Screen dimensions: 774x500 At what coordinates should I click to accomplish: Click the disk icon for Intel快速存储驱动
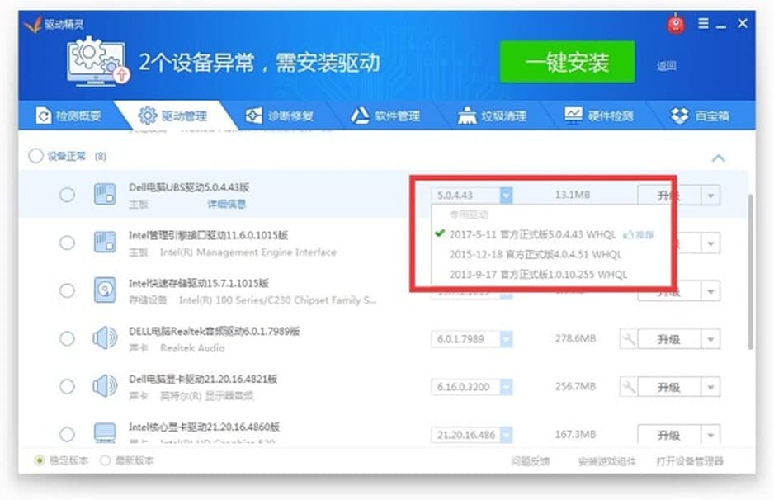coord(105,290)
